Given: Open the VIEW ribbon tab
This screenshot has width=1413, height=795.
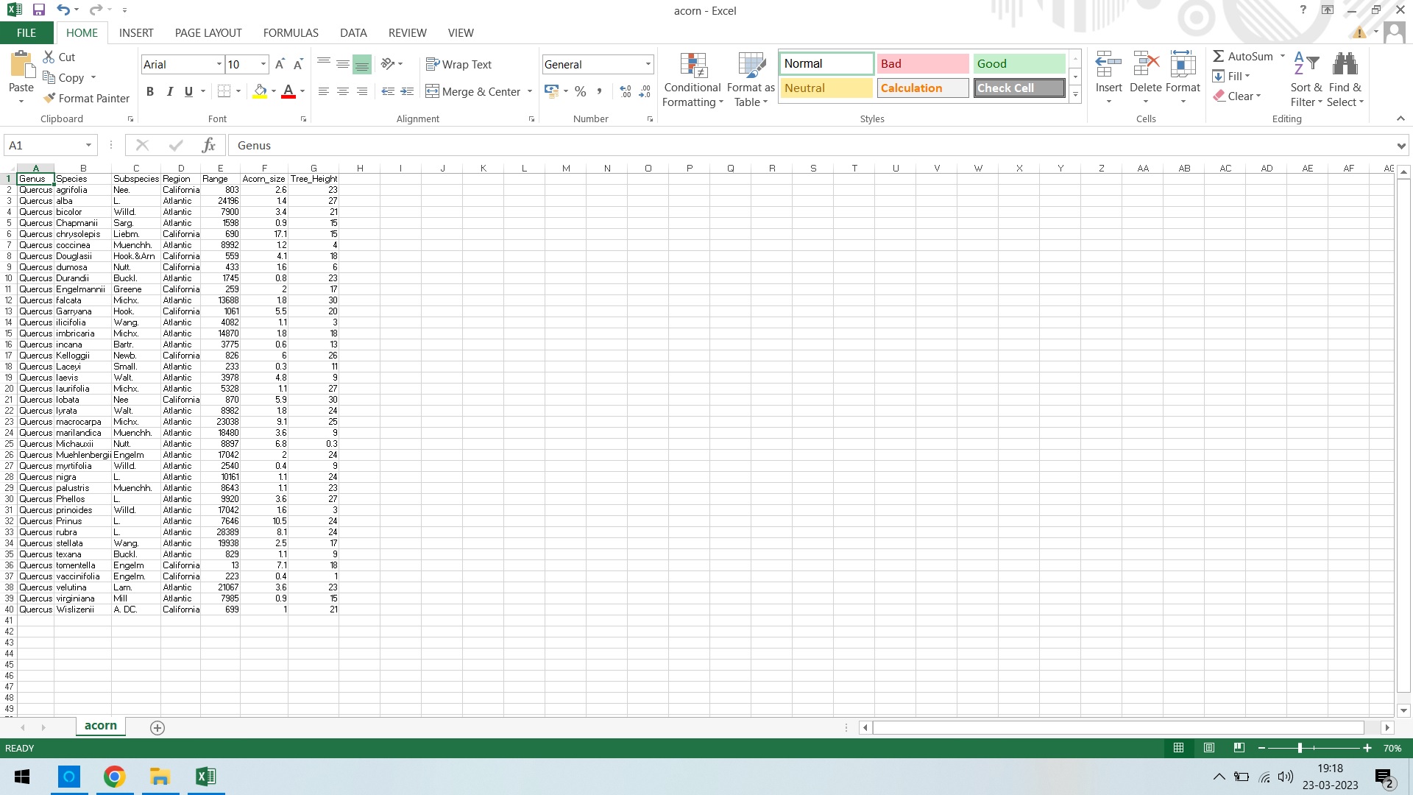Looking at the screenshot, I should point(460,32).
